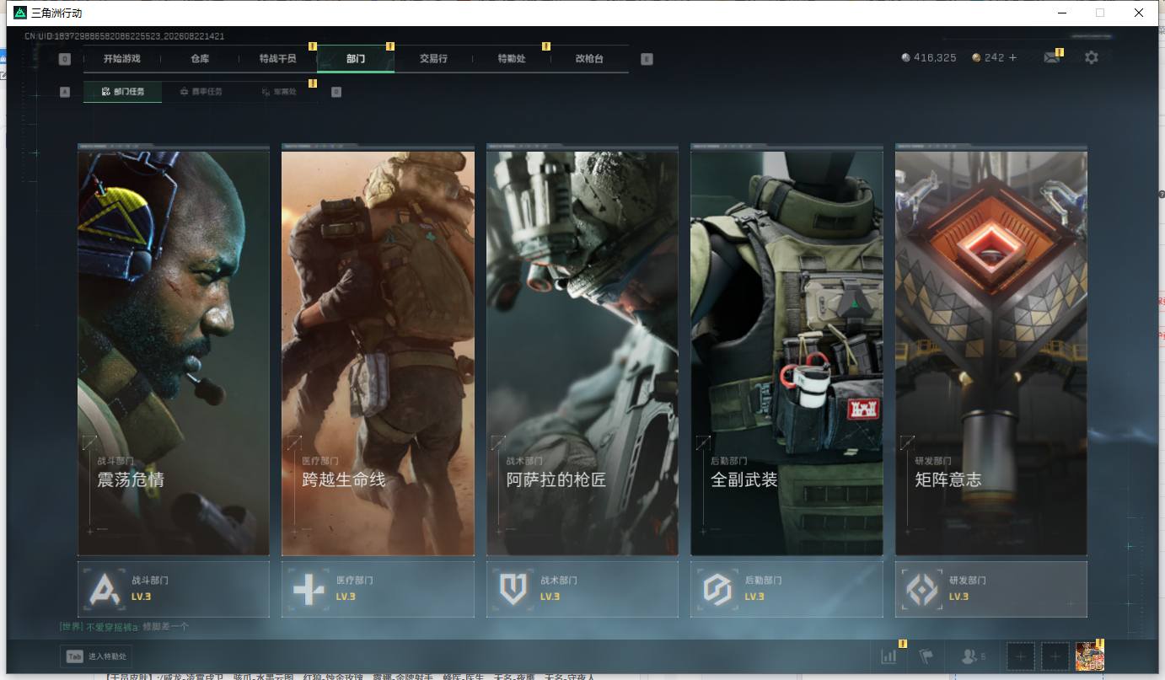Viewport: 1165px width, 680px height.
Task: Click the plus slot next to friends icon
Action: pos(1021,656)
